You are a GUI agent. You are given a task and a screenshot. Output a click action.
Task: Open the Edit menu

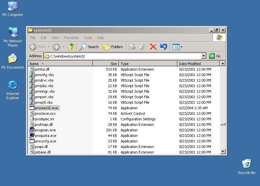(44, 38)
